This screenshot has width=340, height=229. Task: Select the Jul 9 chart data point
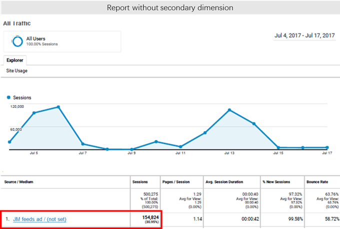click(x=131, y=149)
